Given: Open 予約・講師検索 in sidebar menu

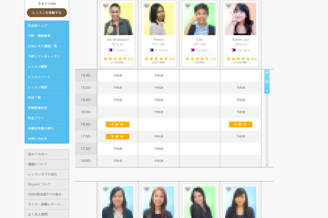Looking at the screenshot, I should coord(47,36).
